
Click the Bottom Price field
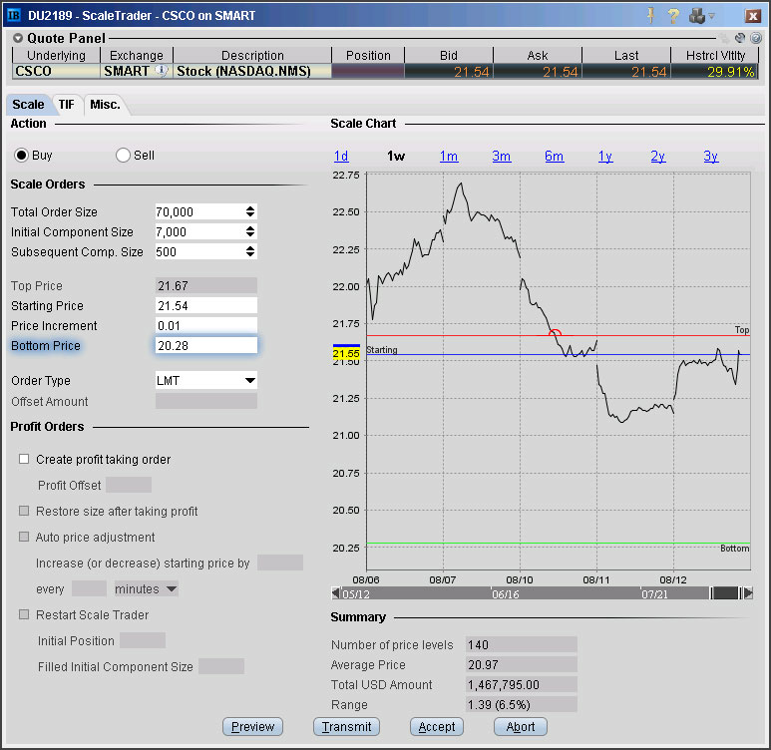[x=206, y=345]
